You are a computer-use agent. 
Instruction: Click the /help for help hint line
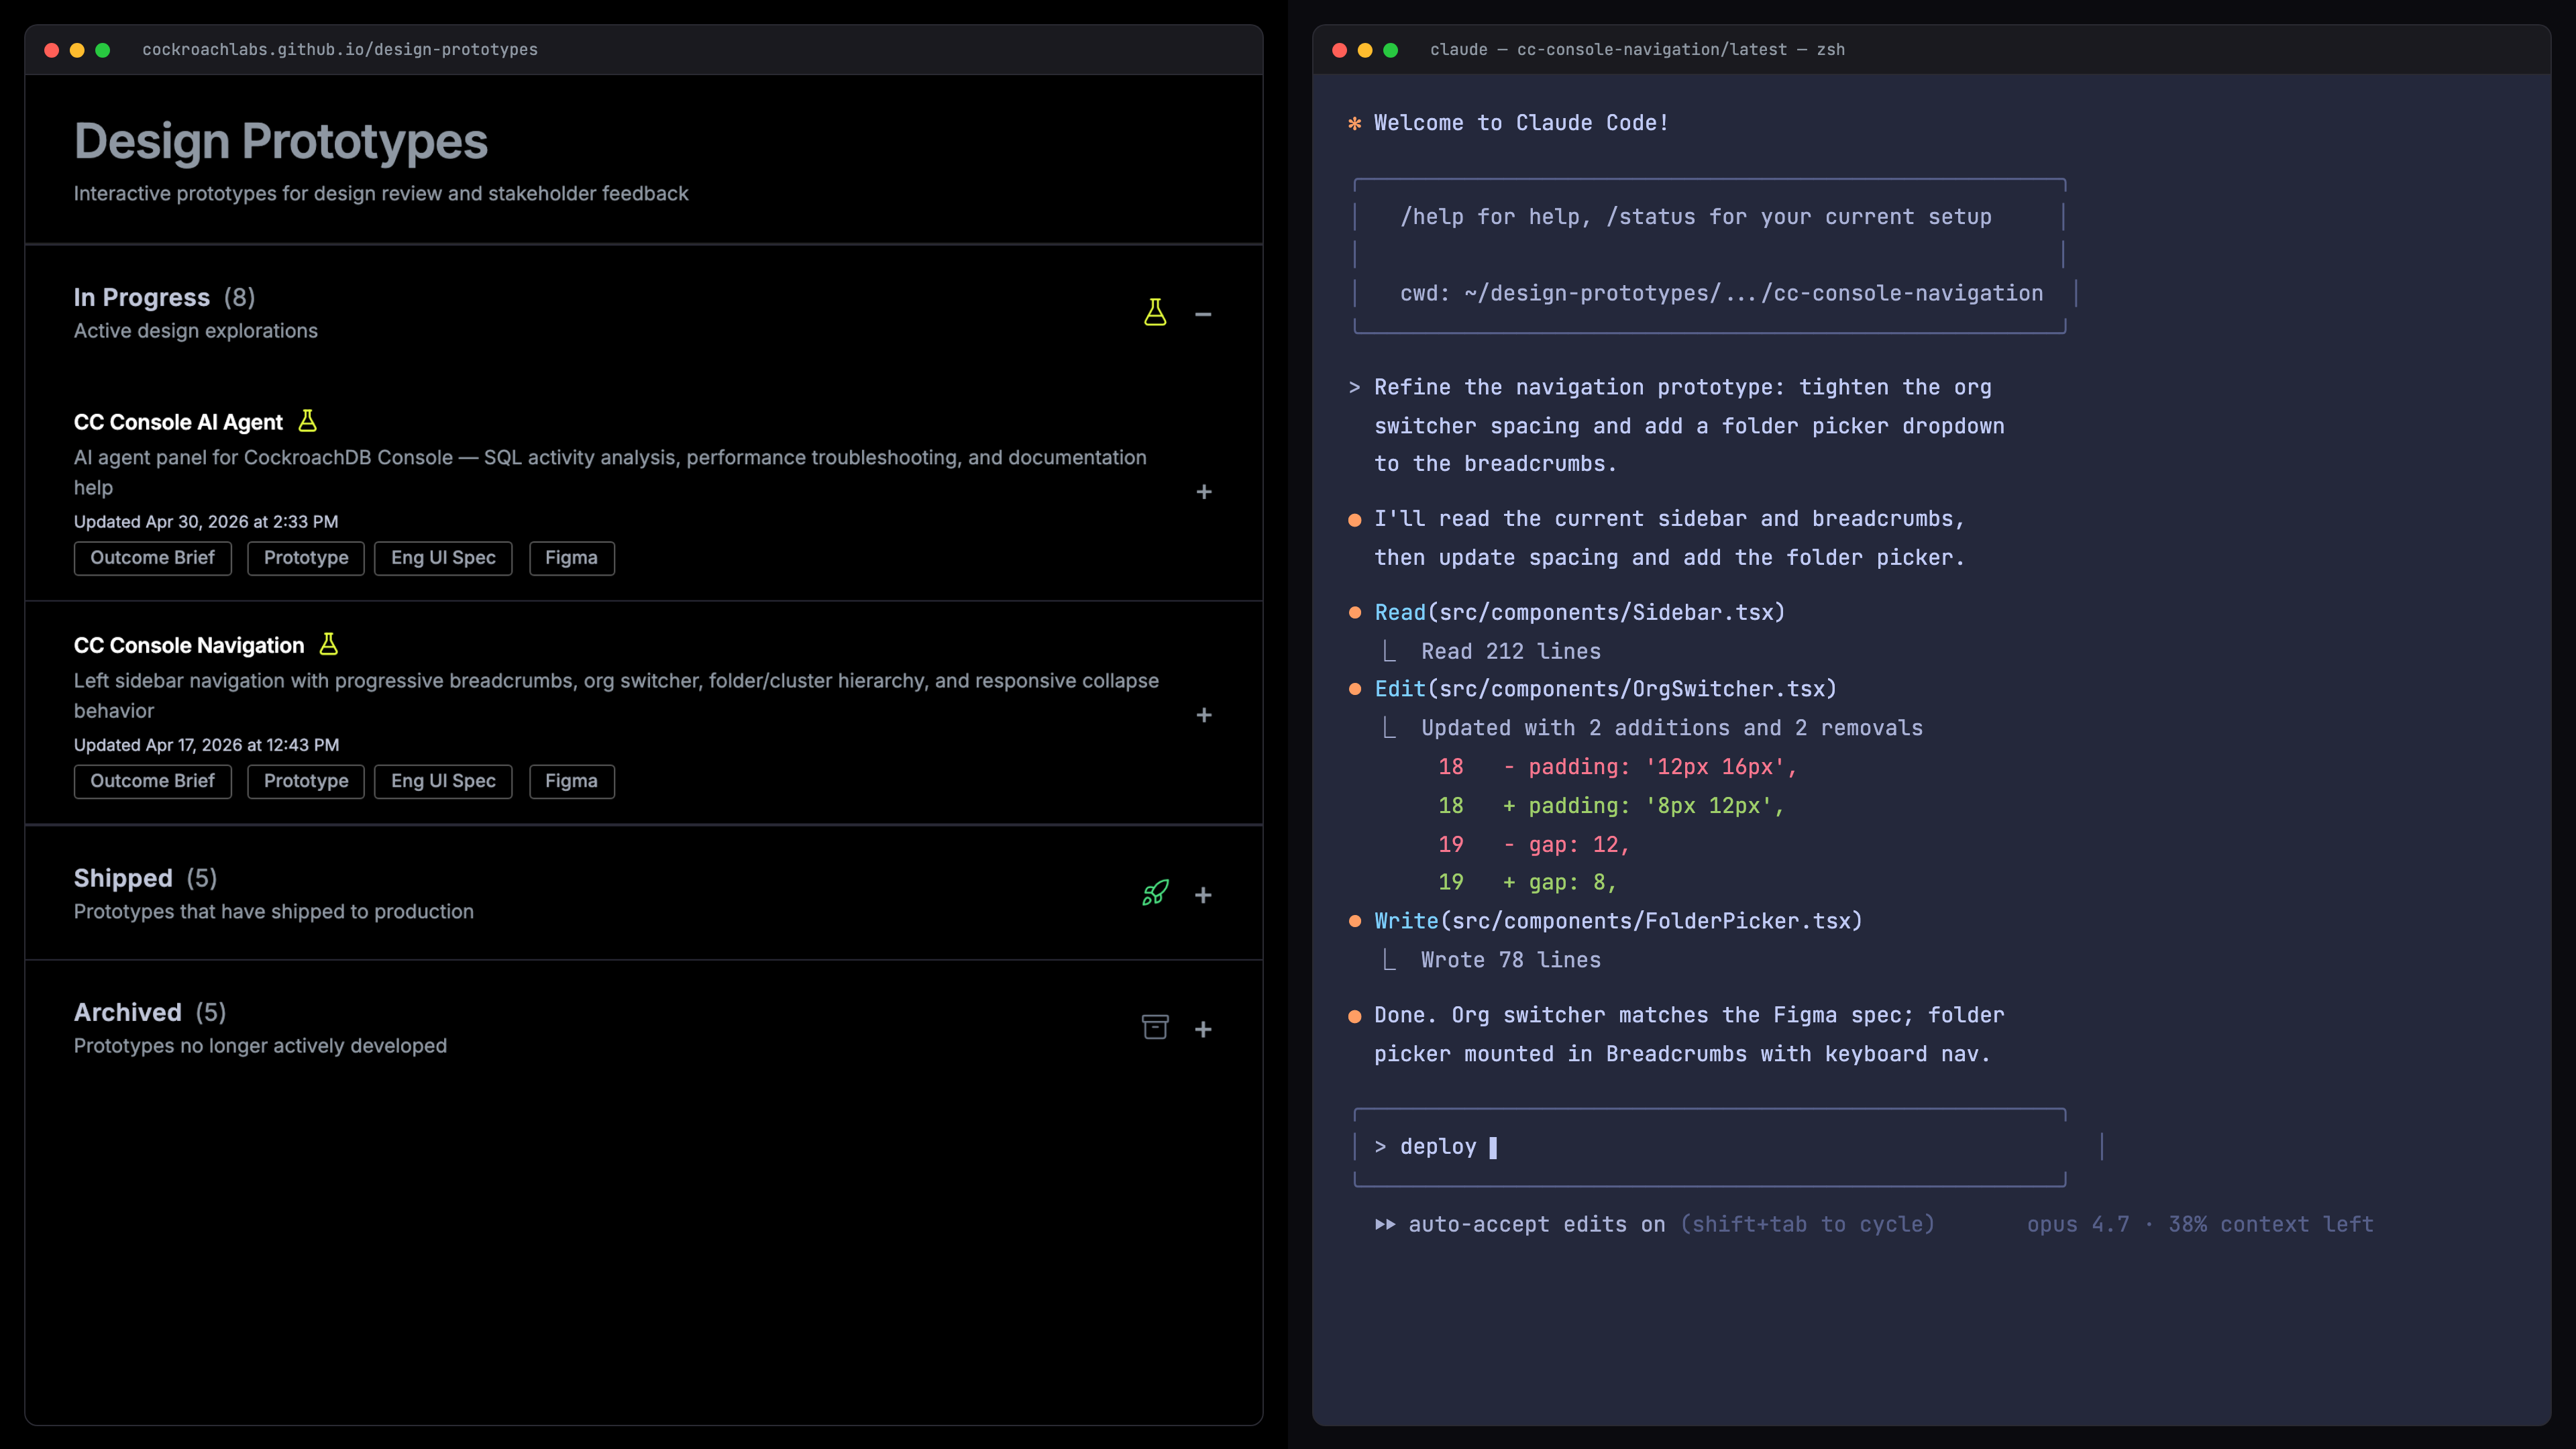point(1696,217)
